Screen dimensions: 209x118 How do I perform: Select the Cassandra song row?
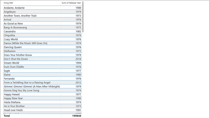click(42, 31)
